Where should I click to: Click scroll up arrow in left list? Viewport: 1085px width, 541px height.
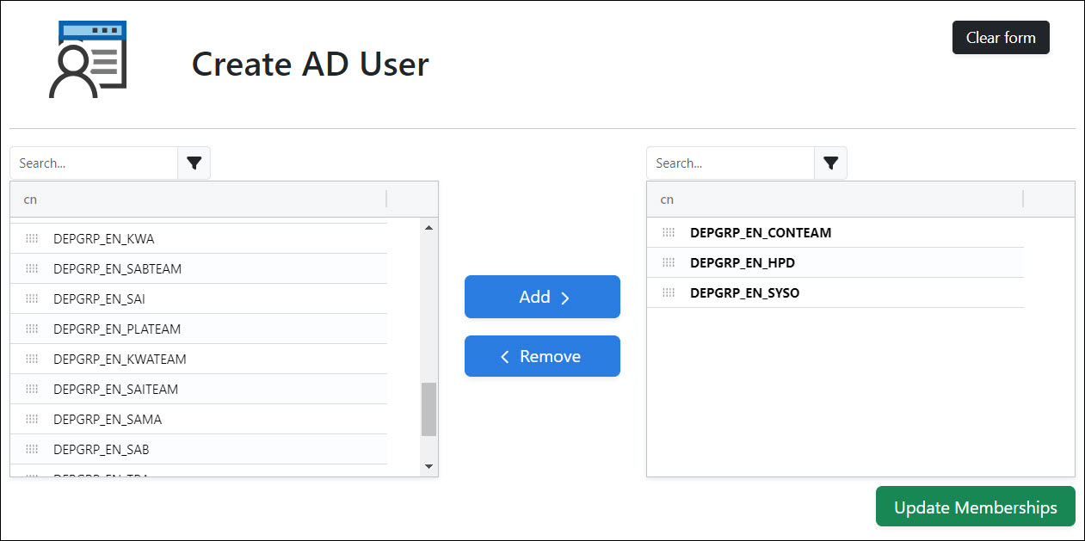tap(428, 227)
